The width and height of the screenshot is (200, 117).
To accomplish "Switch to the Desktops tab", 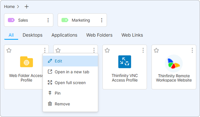I will pyautogui.click(x=33, y=35).
